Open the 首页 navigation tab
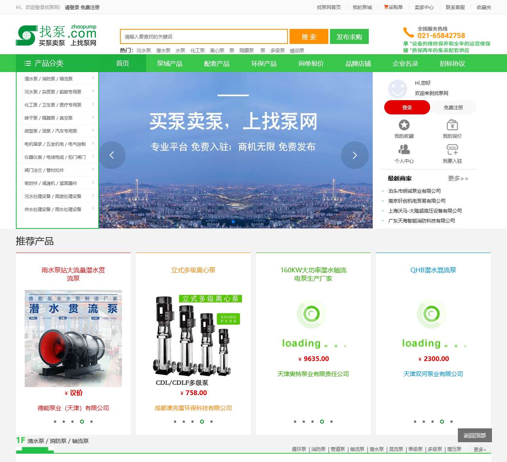 [x=122, y=63]
